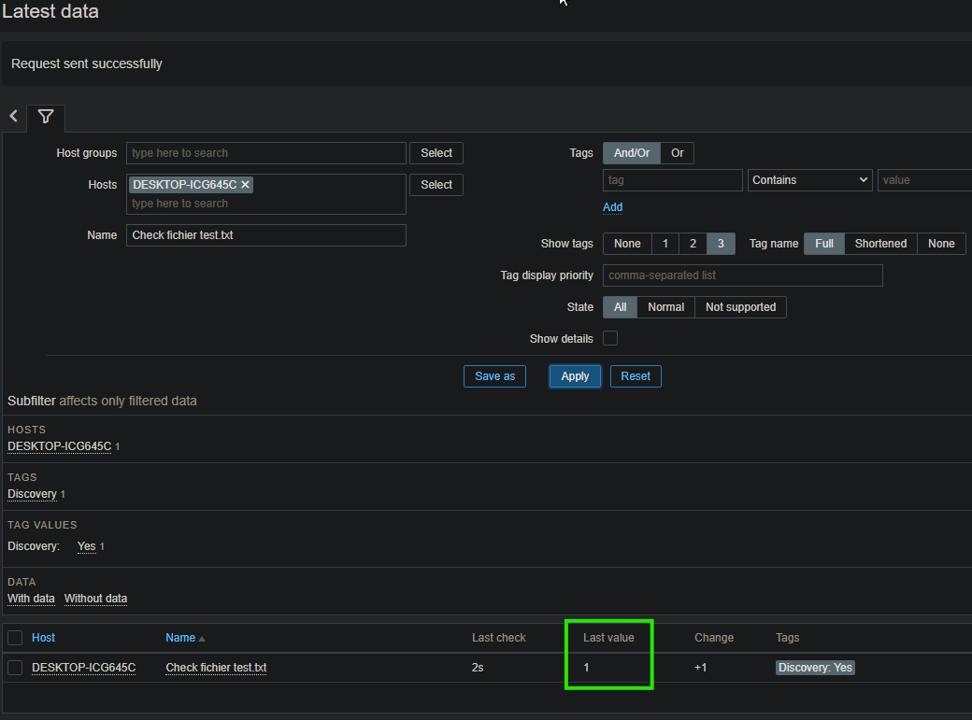Click the Add tag link

pos(612,207)
